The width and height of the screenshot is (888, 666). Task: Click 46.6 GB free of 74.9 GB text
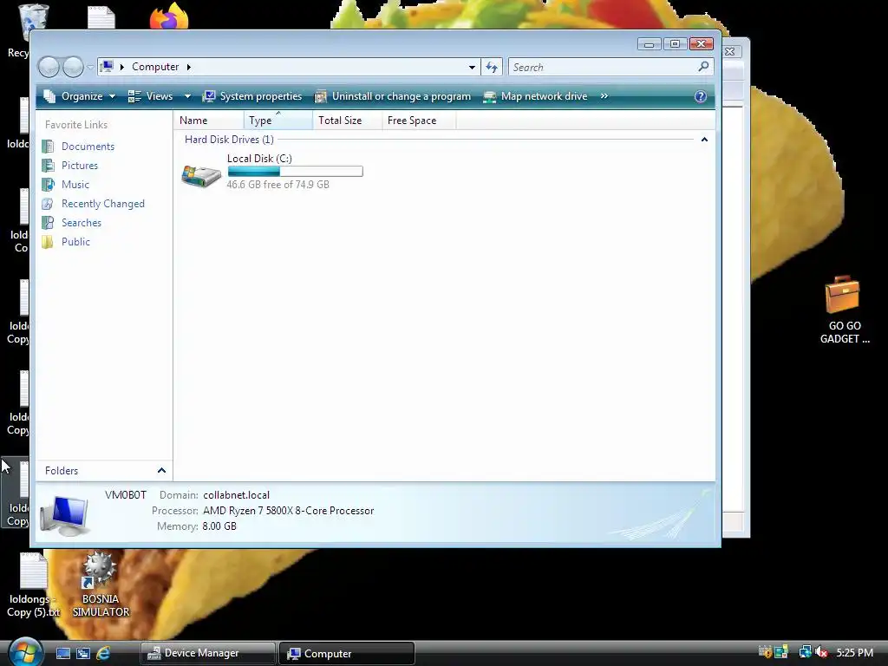click(x=278, y=185)
